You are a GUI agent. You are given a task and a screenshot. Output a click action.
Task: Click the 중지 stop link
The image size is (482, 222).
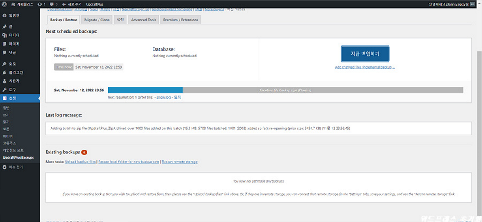coord(177,97)
